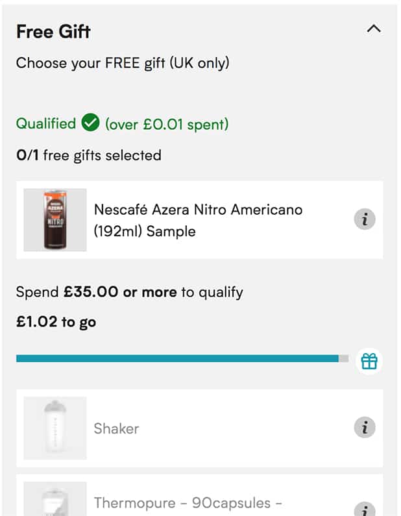Click the "(over £0.01 spent)" text
Screen dimensions: 401x516
[x=167, y=124]
